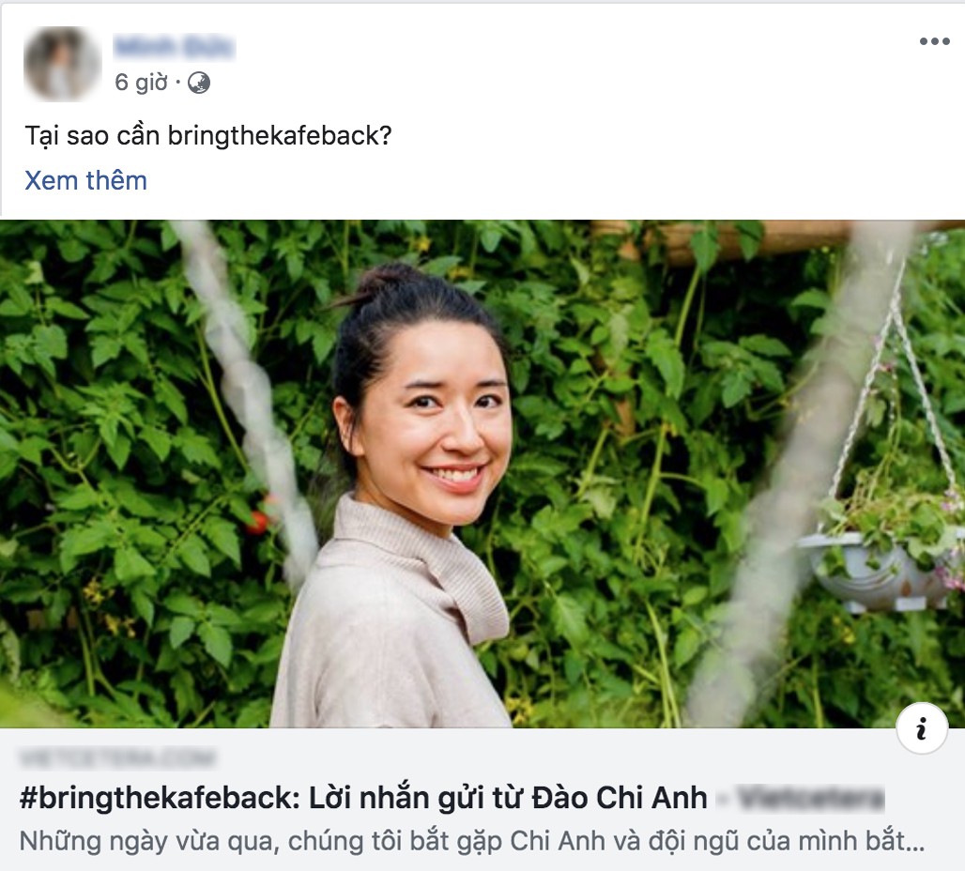
Task: Click the post text "Tại sao cần bringthekafeback?"
Action: coord(208,135)
